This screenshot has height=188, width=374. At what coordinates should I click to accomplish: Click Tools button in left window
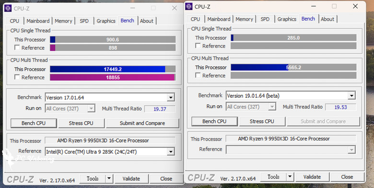[x=93, y=178]
